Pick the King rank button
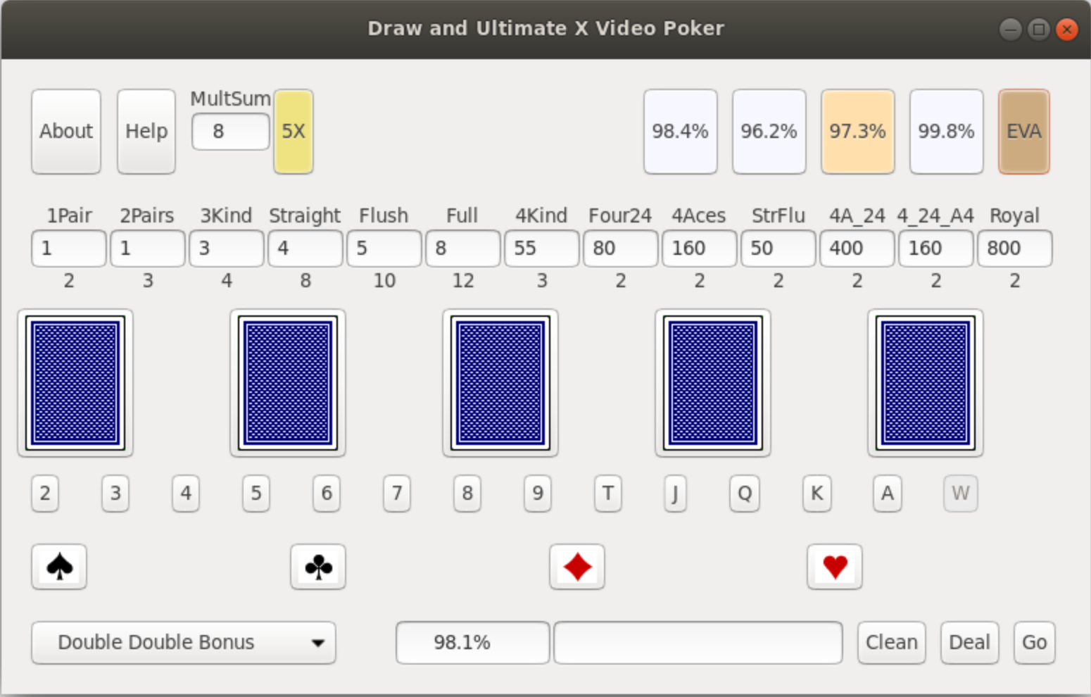Viewport: 1091px width, 697px height. (816, 493)
